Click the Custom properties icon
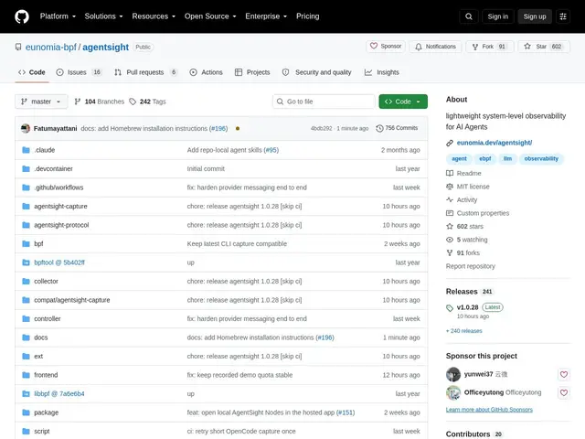The width and height of the screenshot is (585, 439). 450,213
